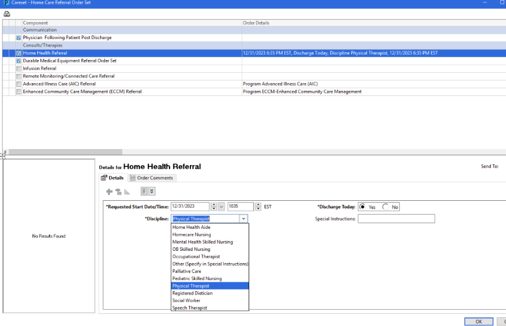The image size is (506, 326).
Task: Click the OK button
Action: [479, 321]
